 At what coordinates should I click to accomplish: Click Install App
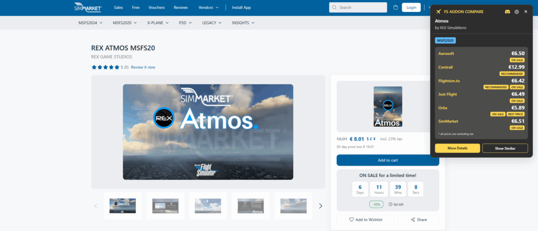[x=241, y=7]
